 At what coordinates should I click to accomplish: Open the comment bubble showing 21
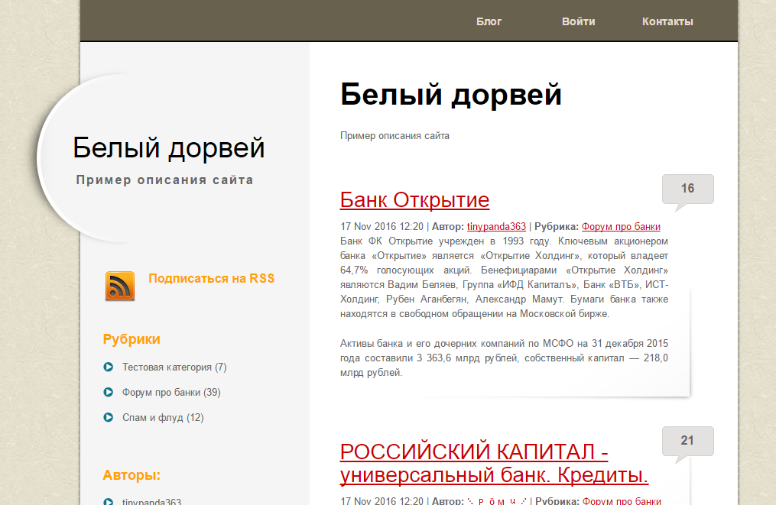pos(687,442)
